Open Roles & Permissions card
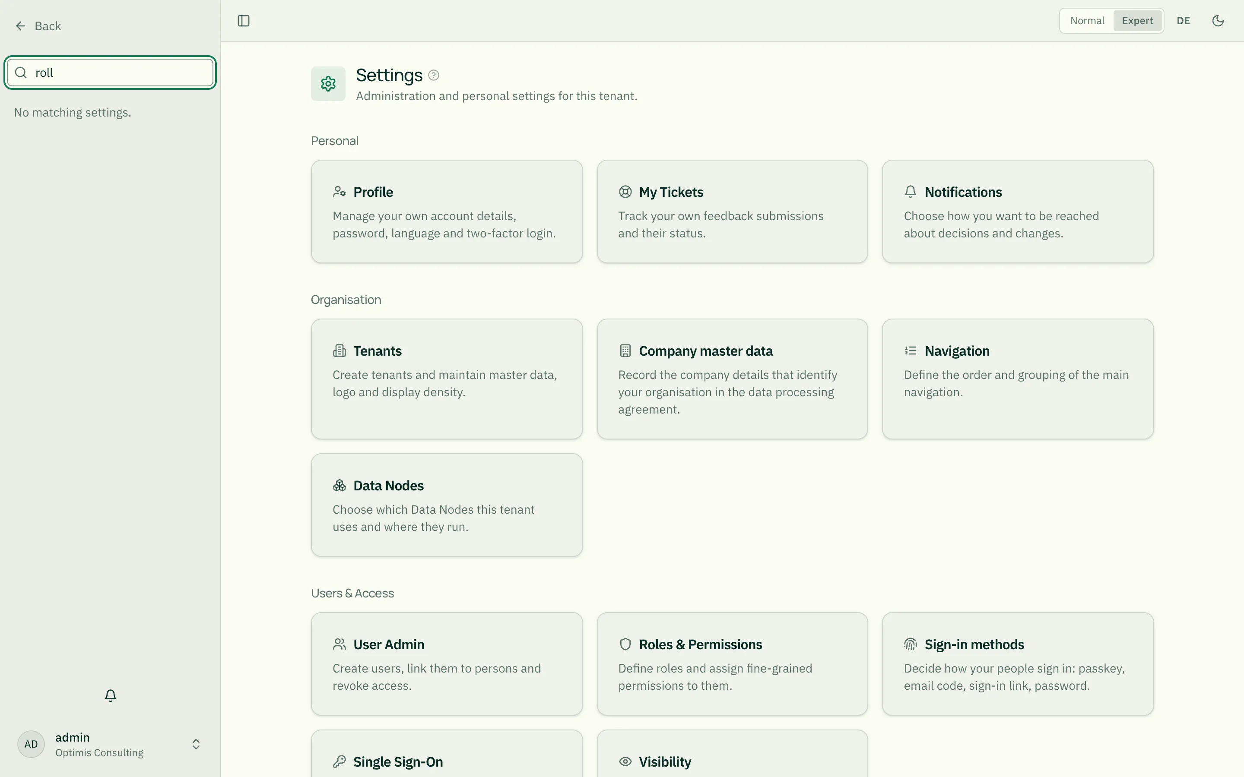The width and height of the screenshot is (1244, 777). point(732,664)
